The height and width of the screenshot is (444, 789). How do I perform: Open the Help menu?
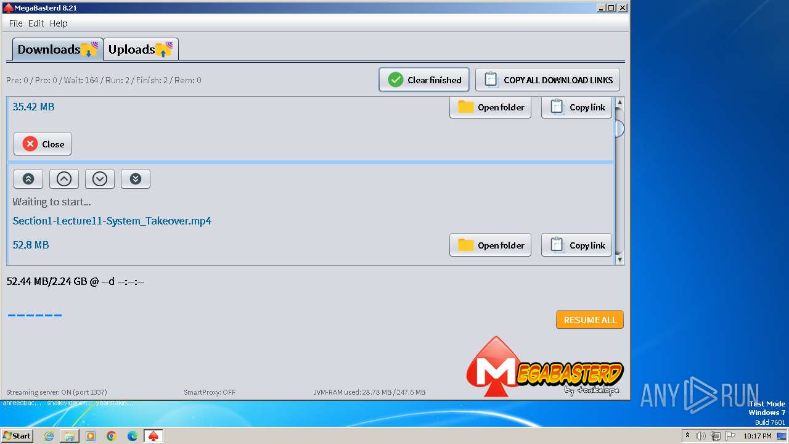tap(59, 23)
